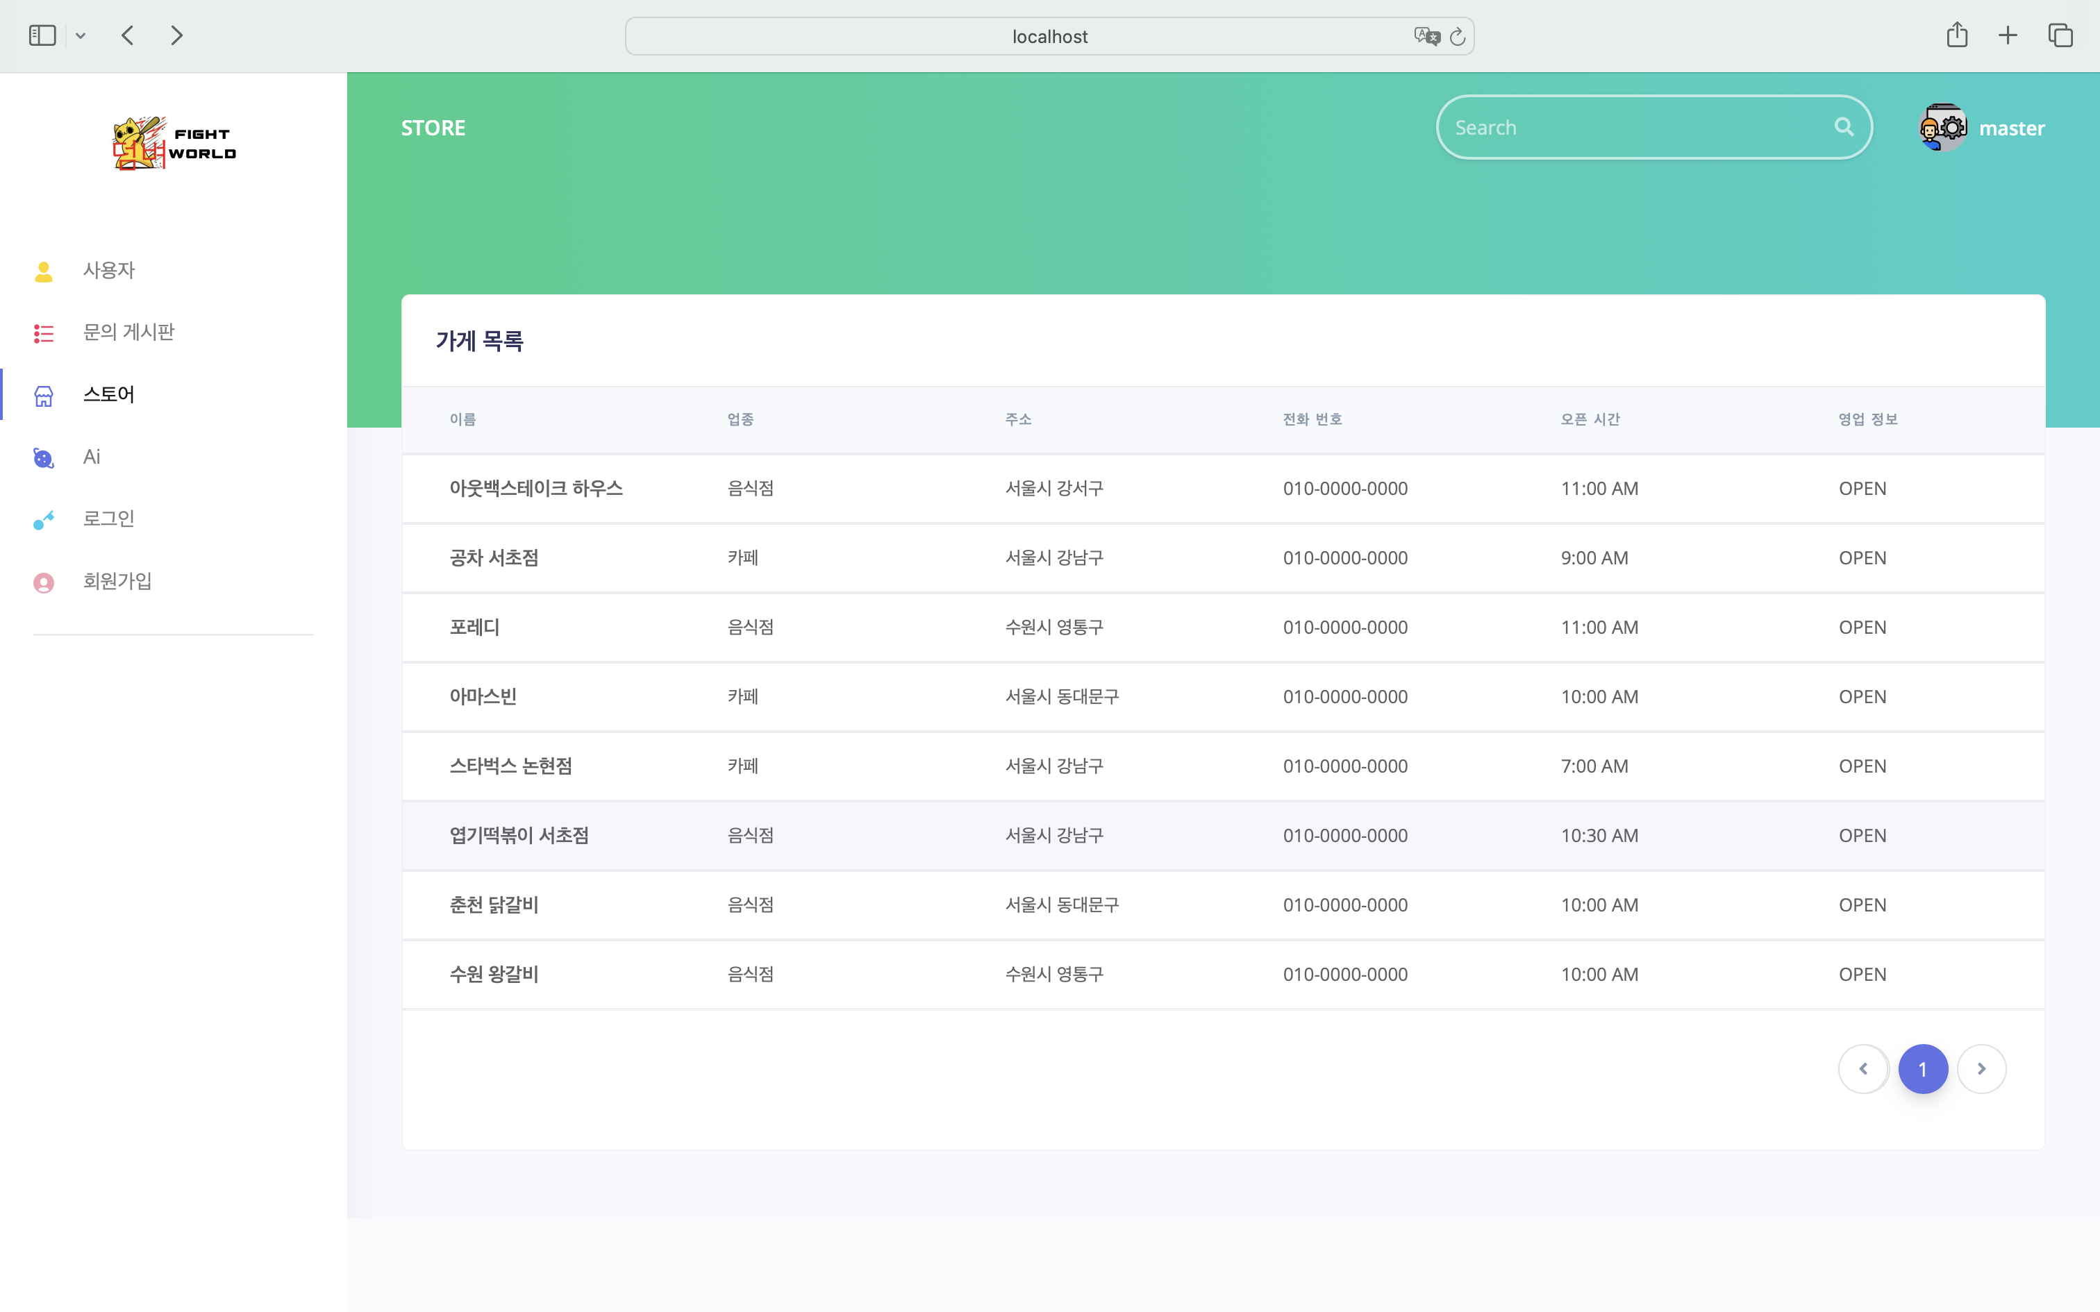Screen dimensions: 2100x1312
Task: Open the 사용자 menu item
Action: pyautogui.click(x=108, y=271)
